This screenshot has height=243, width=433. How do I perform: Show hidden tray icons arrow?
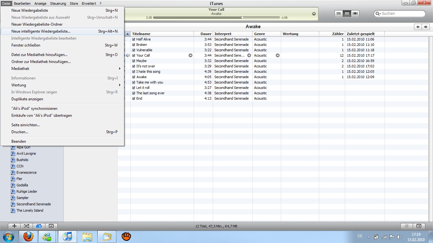[x=369, y=237]
